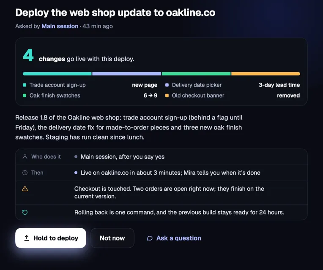The image size is (323, 270).
Task: Click the Checkout is touched warning text
Action: click(x=169, y=192)
